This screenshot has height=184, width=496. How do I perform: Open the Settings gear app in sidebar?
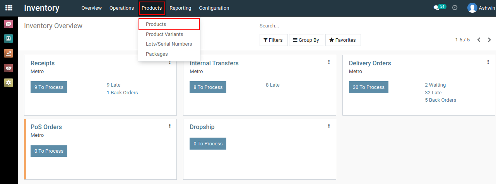[x=9, y=83]
